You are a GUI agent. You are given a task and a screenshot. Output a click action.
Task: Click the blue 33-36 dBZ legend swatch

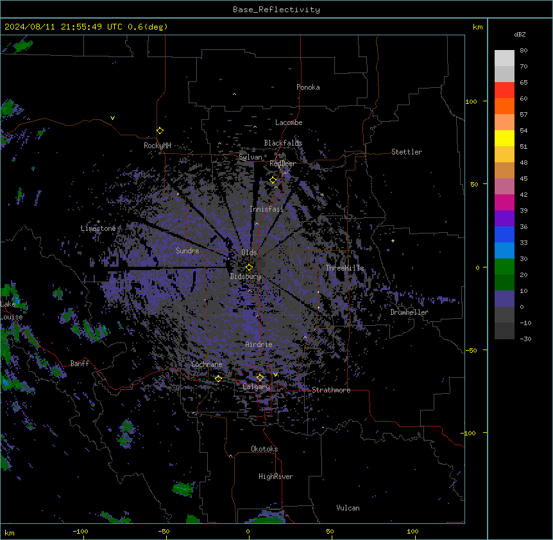504,234
